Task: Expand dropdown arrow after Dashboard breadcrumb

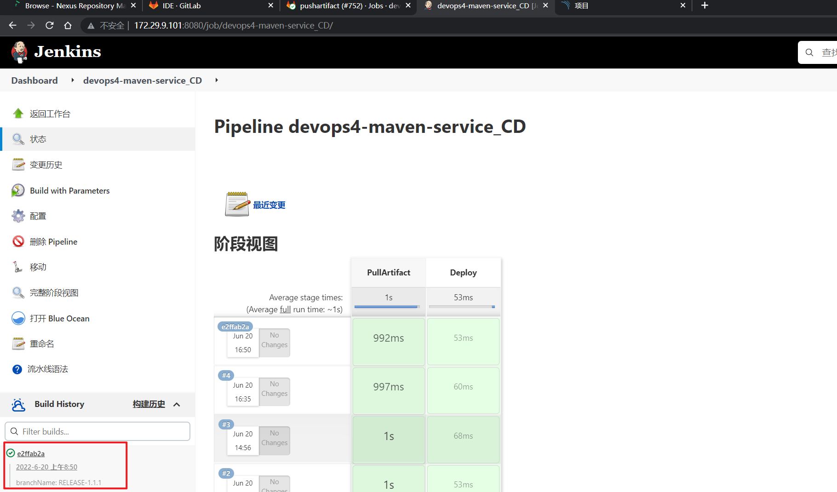Action: pos(72,80)
